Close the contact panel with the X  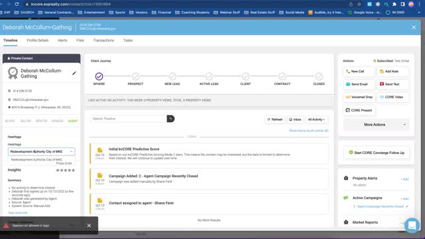[x=414, y=27]
